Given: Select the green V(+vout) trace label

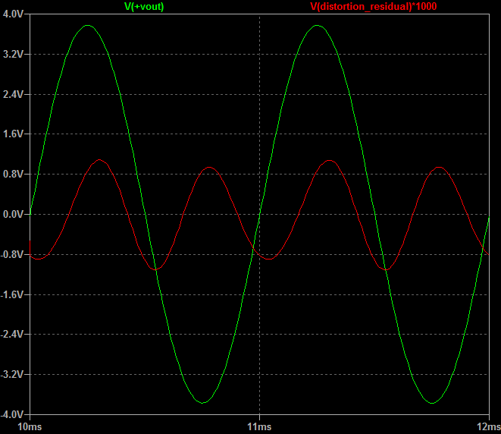Looking at the screenshot, I should click(x=144, y=6).
